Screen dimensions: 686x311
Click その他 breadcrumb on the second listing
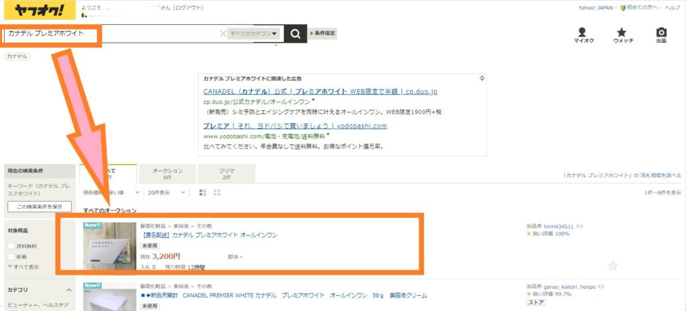click(x=204, y=286)
